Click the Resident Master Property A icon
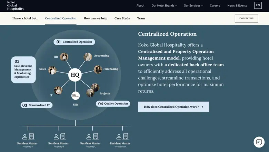The width and height of the screenshot is (269, 152). point(28,136)
